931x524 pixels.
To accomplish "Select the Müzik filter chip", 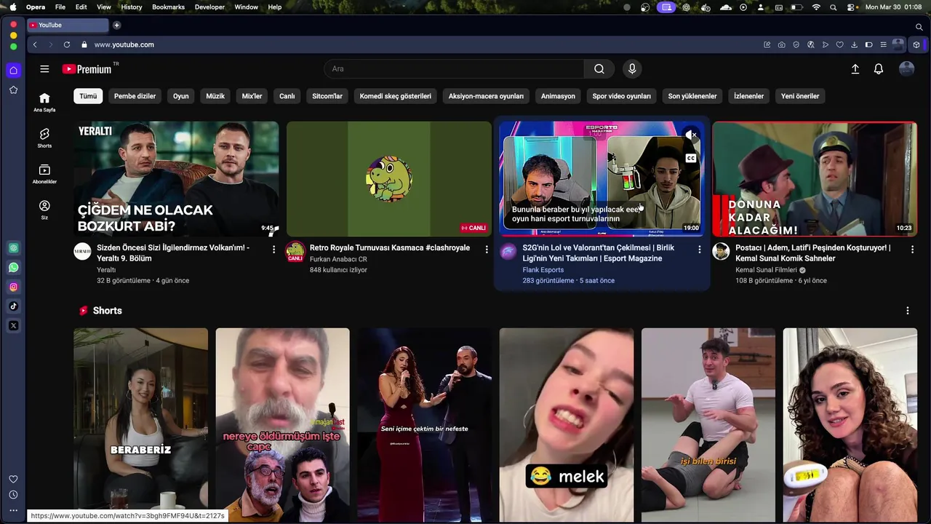I will point(215,96).
